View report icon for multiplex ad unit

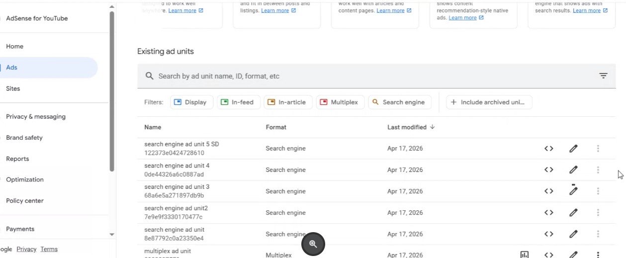pyautogui.click(x=524, y=255)
